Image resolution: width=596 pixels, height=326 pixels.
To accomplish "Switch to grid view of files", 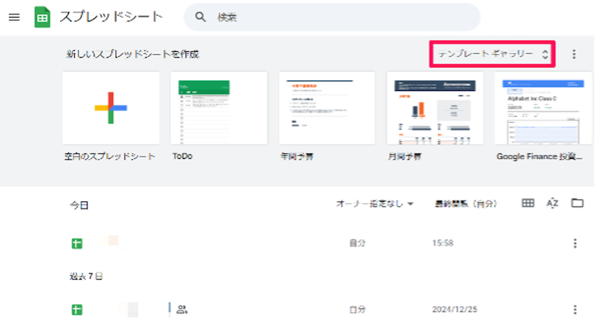I will click(529, 203).
